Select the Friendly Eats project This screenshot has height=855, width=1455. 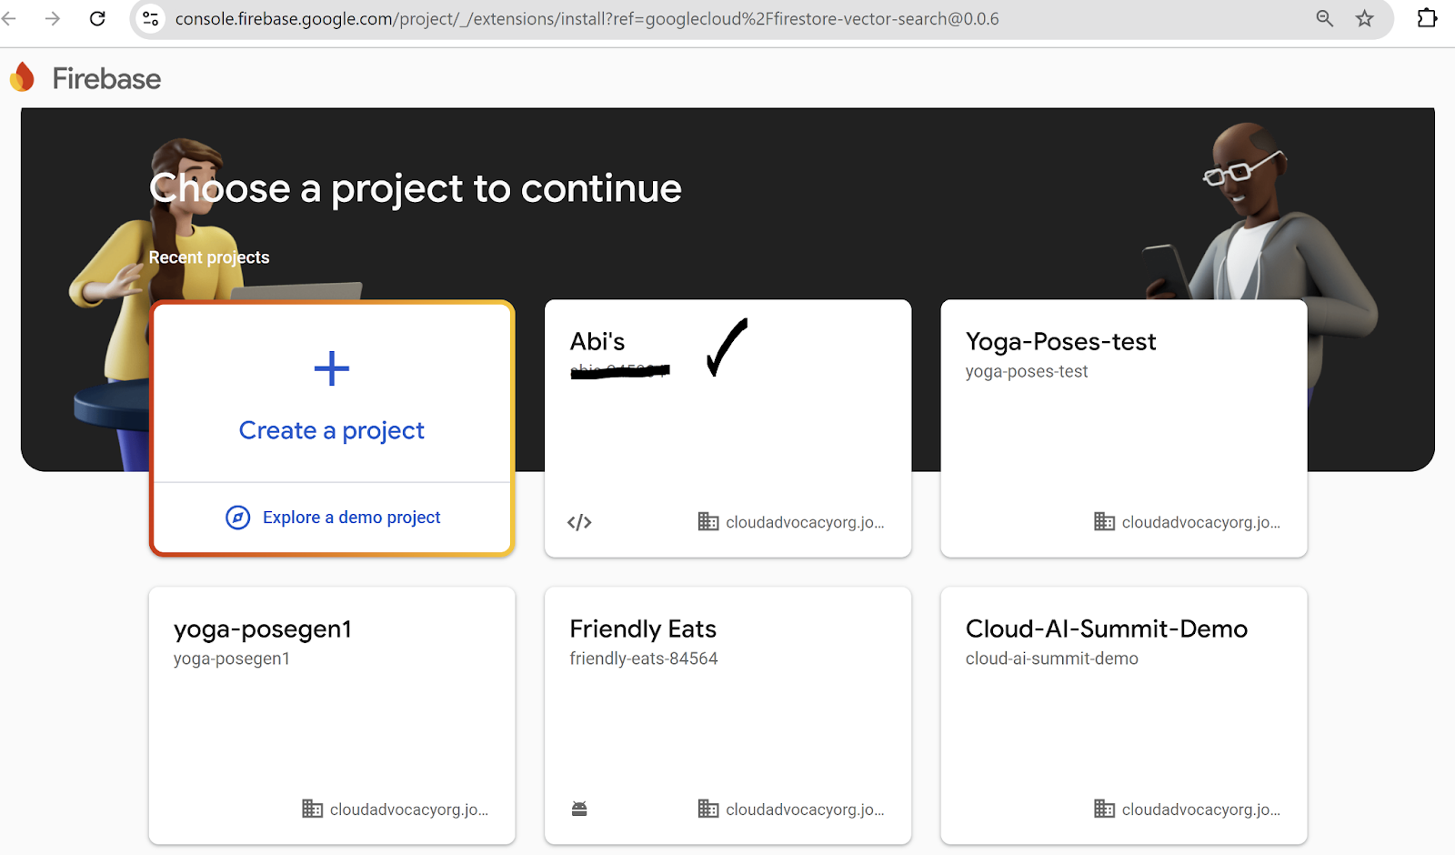pos(643,629)
